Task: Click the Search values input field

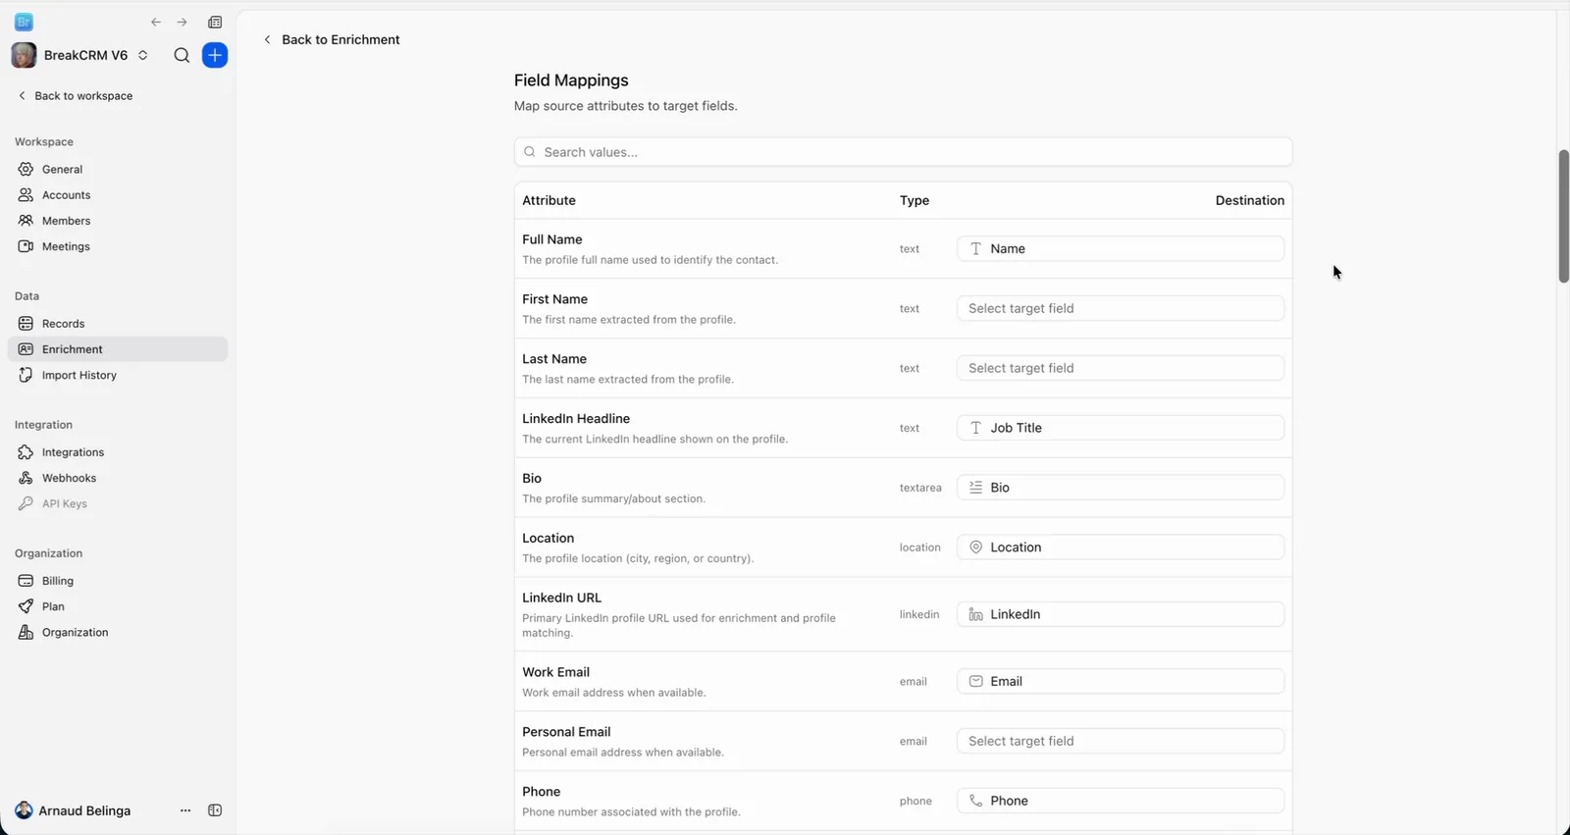Action: (903, 152)
